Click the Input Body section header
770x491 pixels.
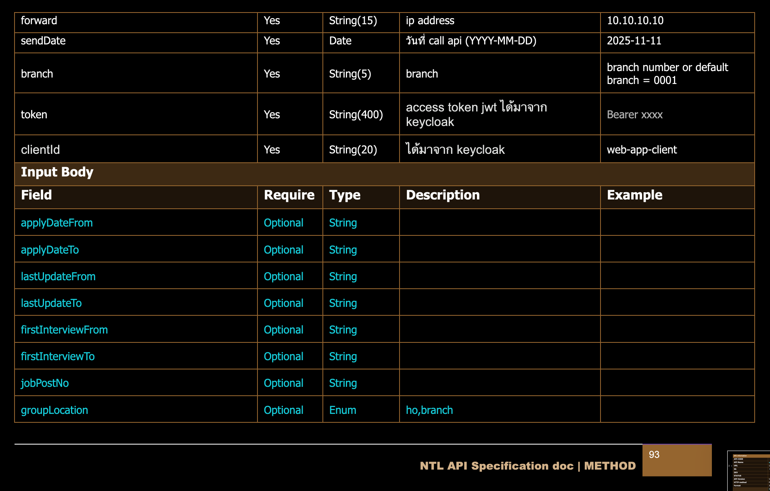57,172
